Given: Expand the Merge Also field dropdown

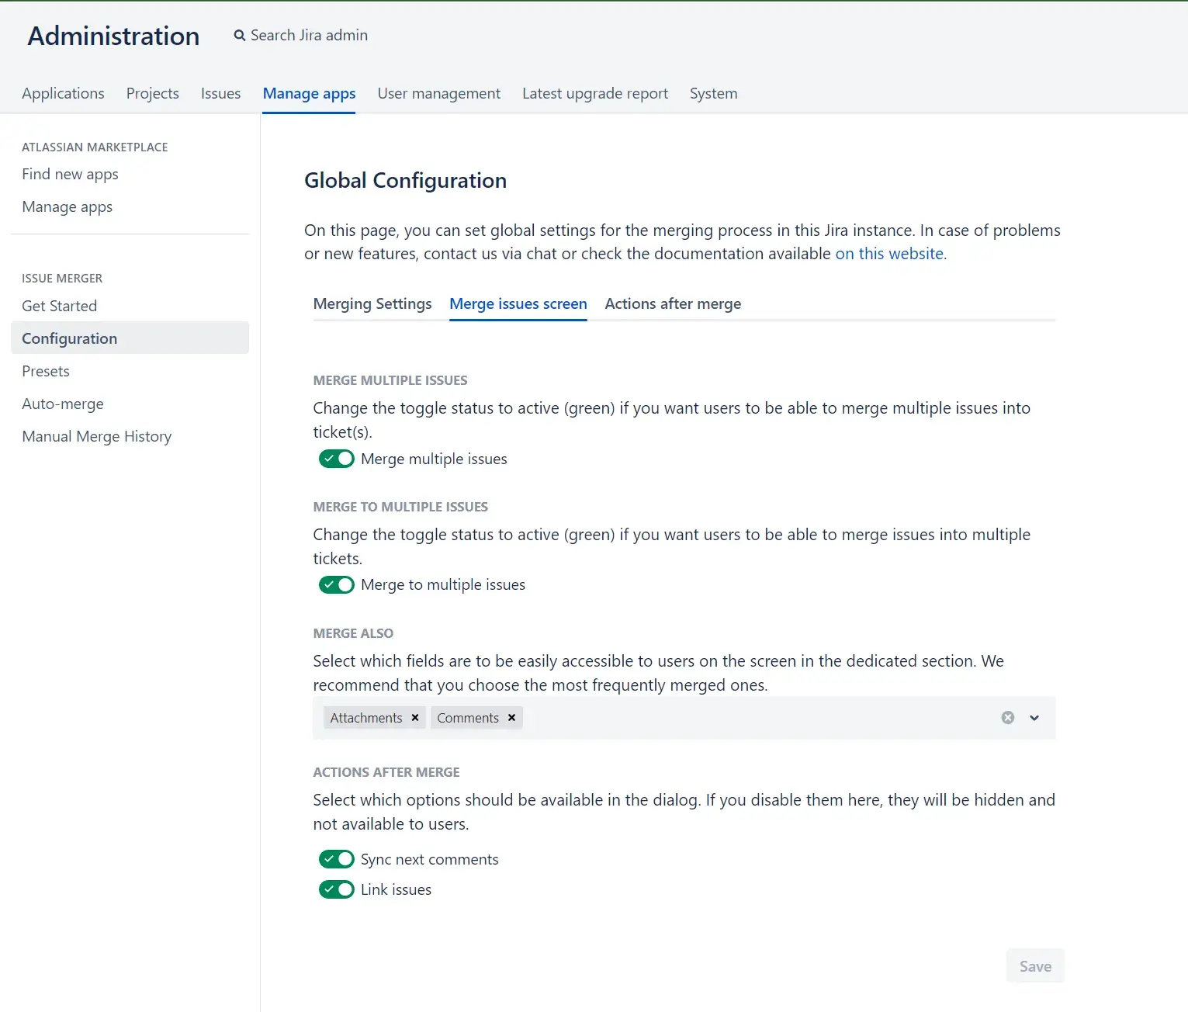Looking at the screenshot, I should [x=1033, y=718].
